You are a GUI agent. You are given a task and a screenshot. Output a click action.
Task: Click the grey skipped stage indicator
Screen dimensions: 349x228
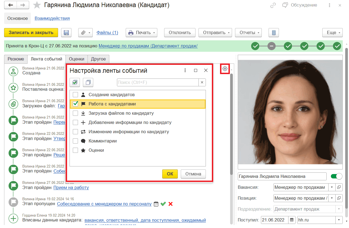tap(272, 46)
